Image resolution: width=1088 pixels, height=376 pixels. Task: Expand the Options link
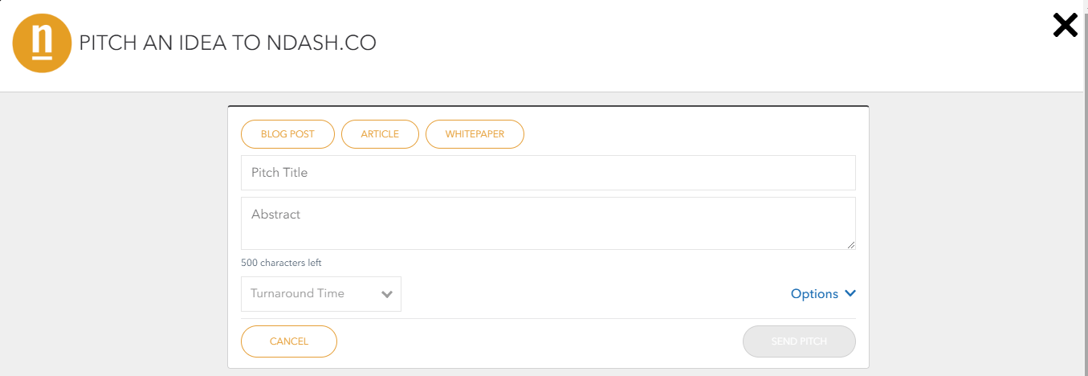pos(823,294)
